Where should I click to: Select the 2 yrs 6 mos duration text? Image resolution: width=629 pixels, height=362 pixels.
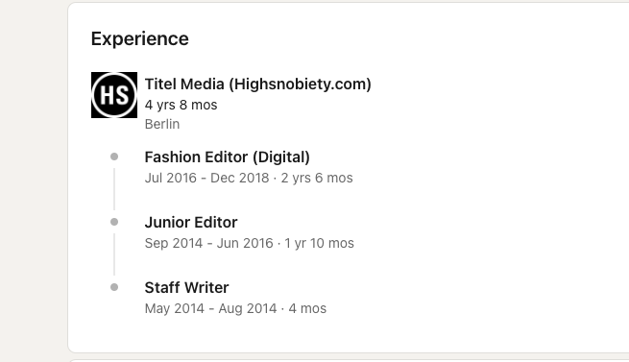(317, 178)
